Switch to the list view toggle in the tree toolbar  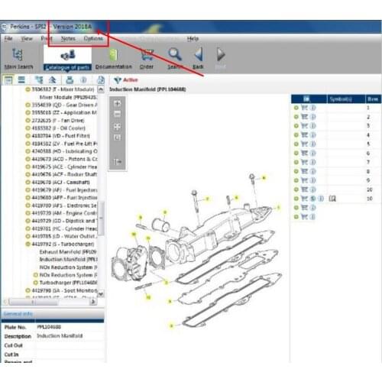pyautogui.click(x=21, y=80)
